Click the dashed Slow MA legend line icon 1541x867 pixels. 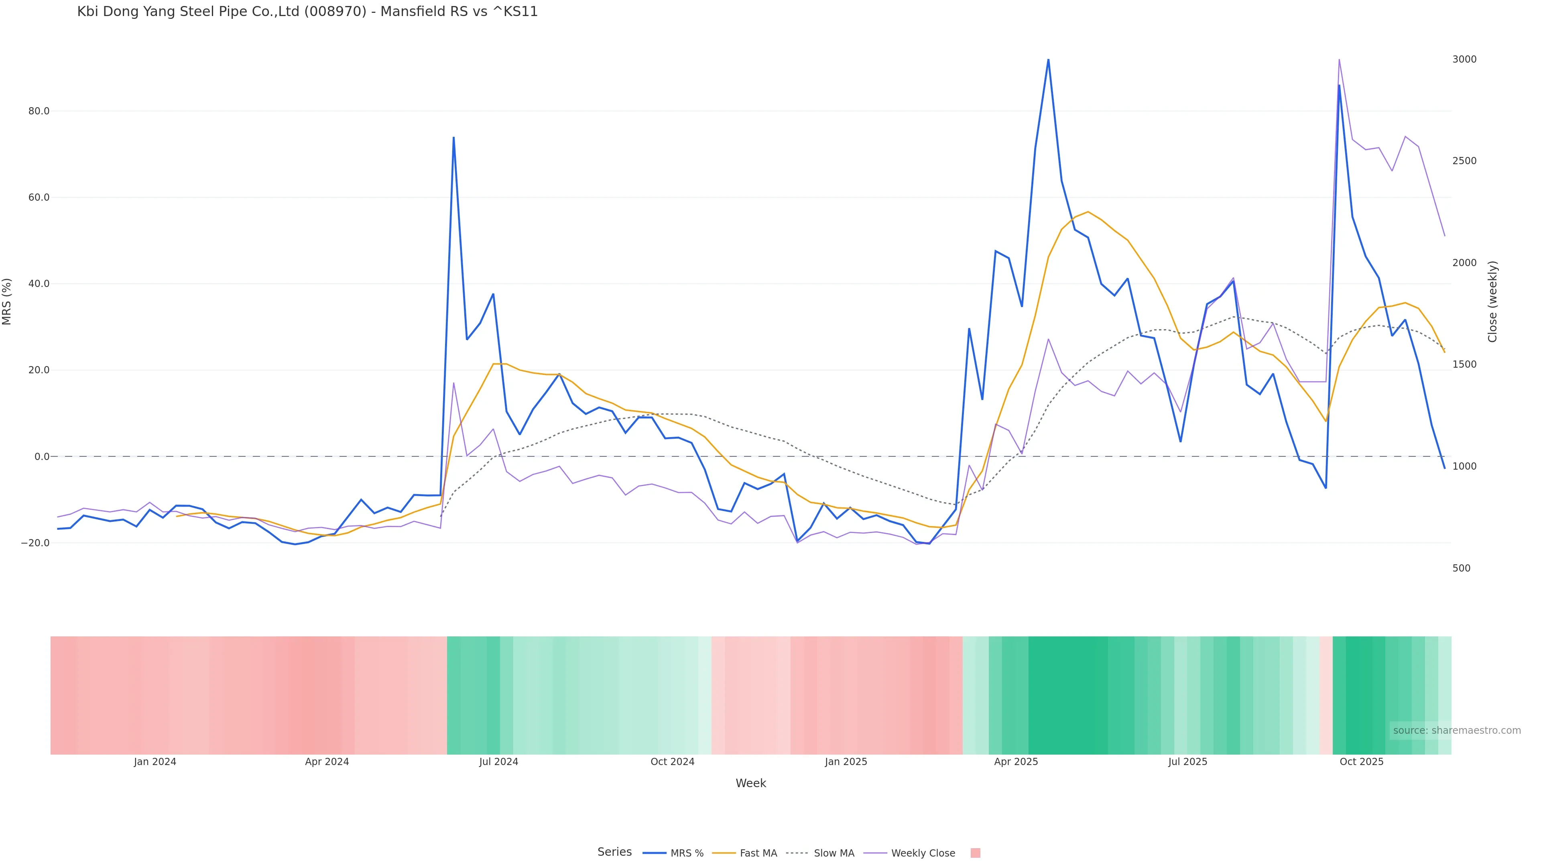click(x=797, y=853)
